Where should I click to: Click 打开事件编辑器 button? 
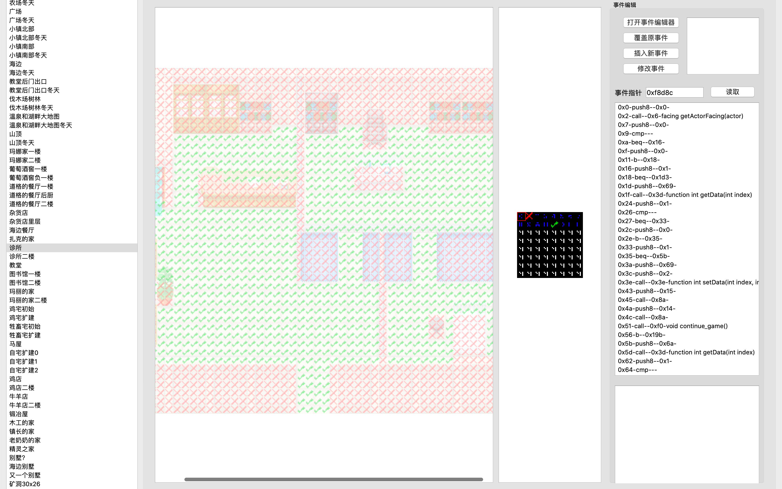651,22
